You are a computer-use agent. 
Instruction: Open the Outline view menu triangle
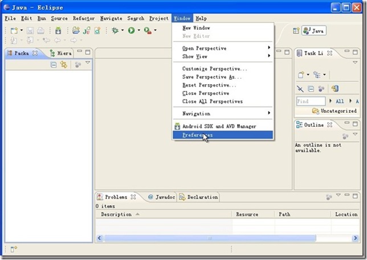(355, 134)
